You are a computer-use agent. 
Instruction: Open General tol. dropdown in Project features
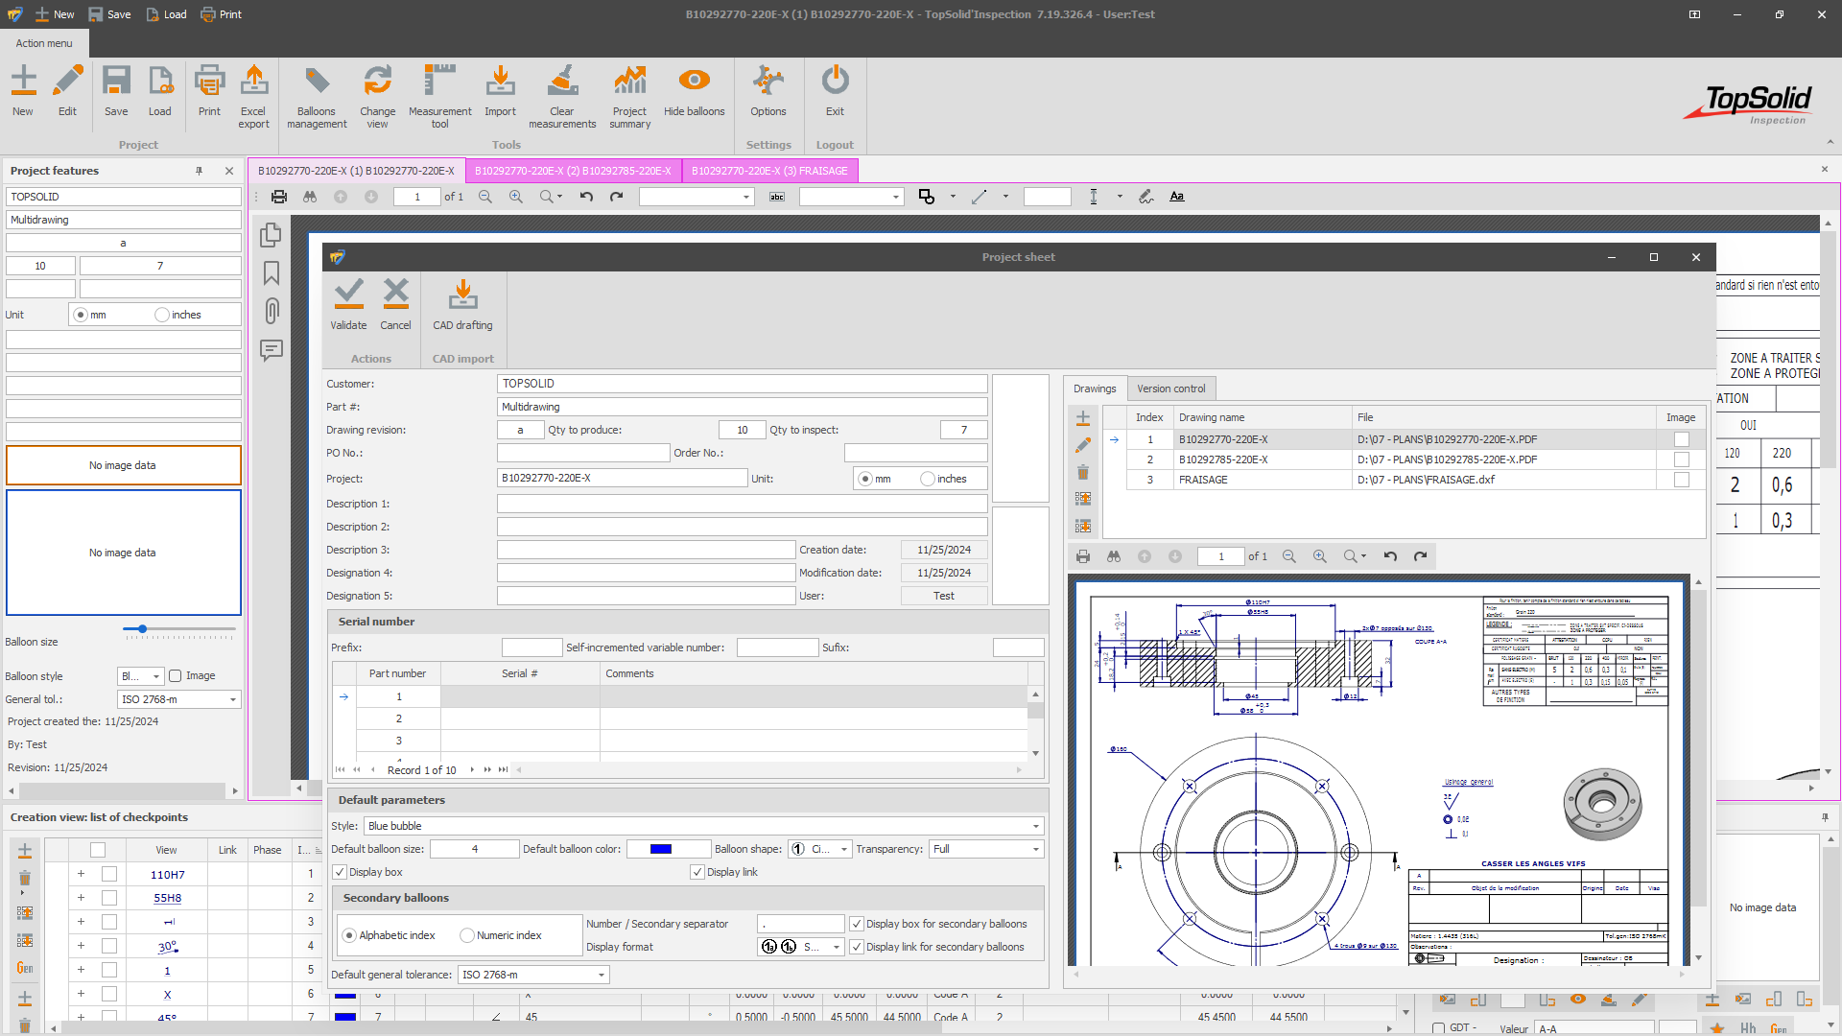[x=233, y=699]
